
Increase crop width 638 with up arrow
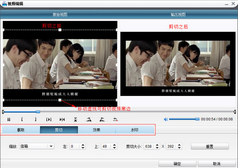157,145
